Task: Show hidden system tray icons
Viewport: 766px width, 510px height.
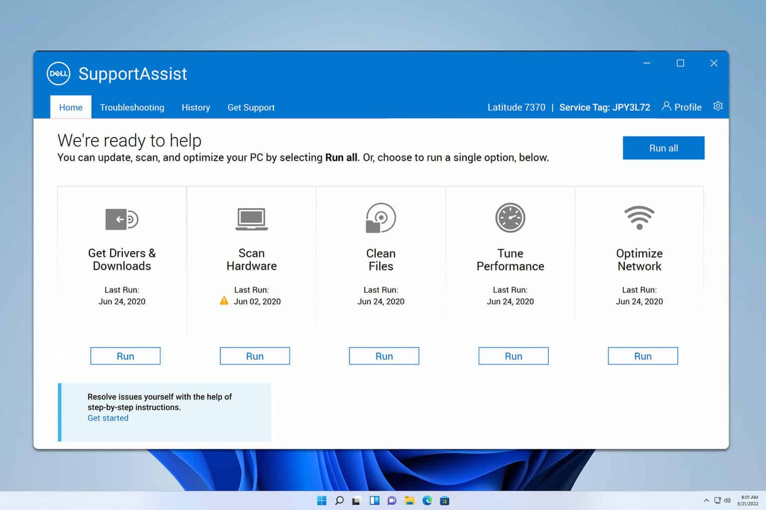Action: point(706,501)
